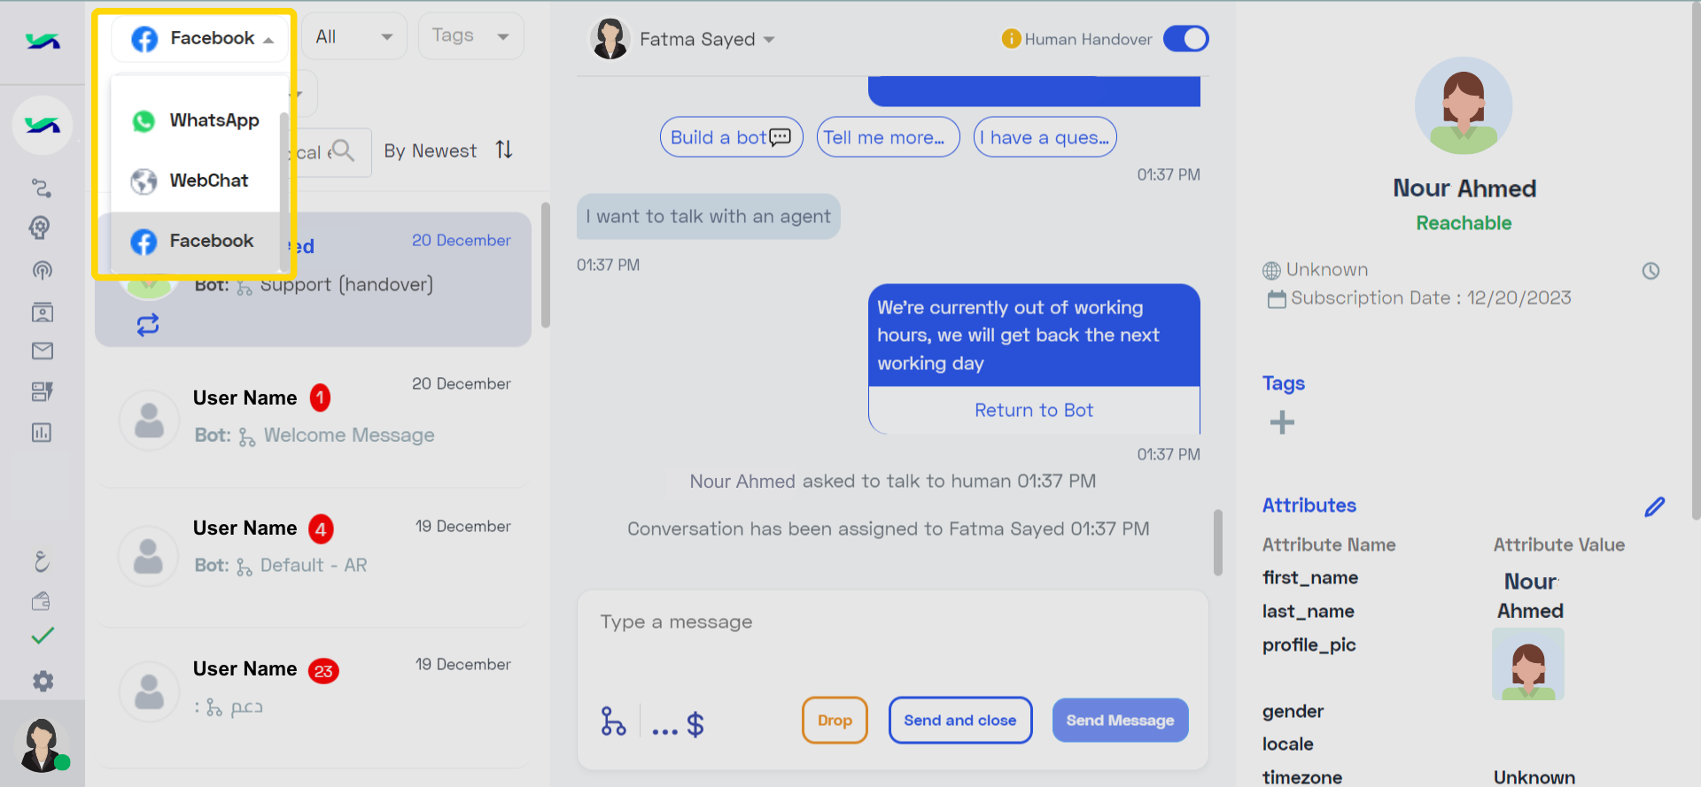Select WebChat from channel menu

tap(195, 181)
